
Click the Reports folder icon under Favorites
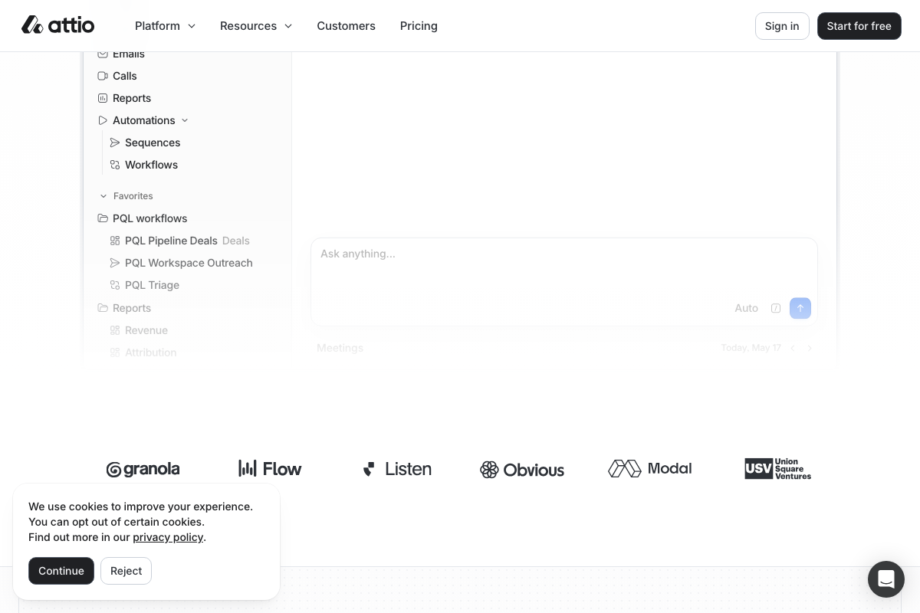[x=103, y=308]
